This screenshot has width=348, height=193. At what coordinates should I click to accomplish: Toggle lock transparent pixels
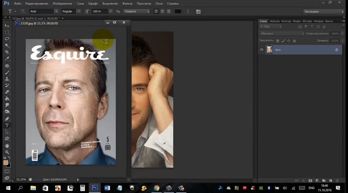point(278,41)
